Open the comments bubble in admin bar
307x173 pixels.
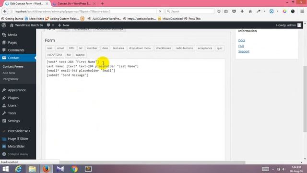click(50, 25)
